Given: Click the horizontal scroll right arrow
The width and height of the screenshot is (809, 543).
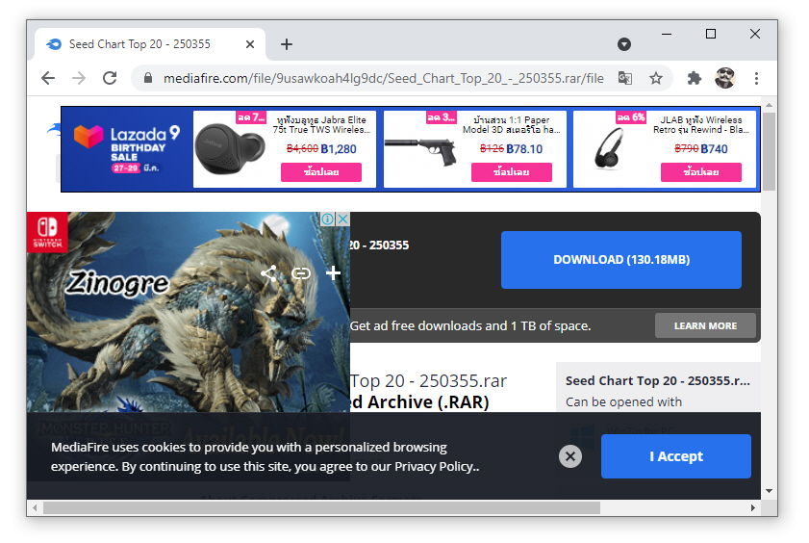Looking at the screenshot, I should (x=753, y=508).
